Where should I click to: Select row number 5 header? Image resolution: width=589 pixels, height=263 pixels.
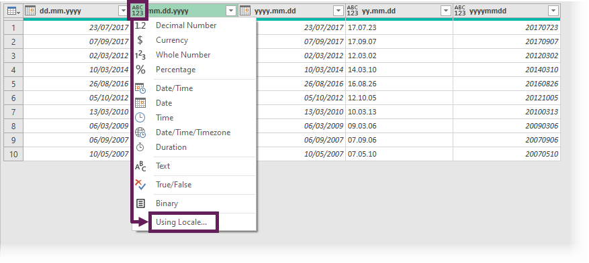[x=13, y=84]
